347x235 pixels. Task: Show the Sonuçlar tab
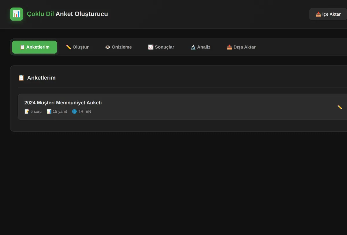[161, 47]
